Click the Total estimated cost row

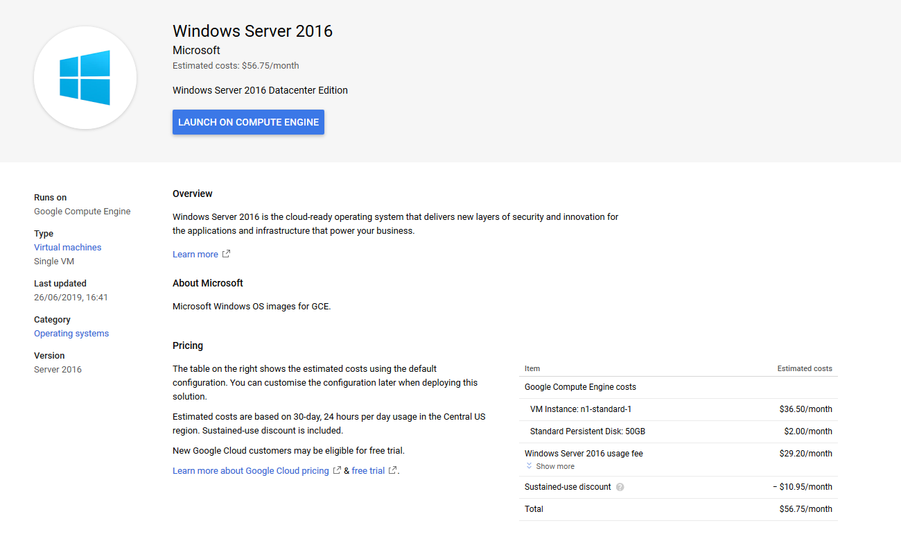[678, 509]
